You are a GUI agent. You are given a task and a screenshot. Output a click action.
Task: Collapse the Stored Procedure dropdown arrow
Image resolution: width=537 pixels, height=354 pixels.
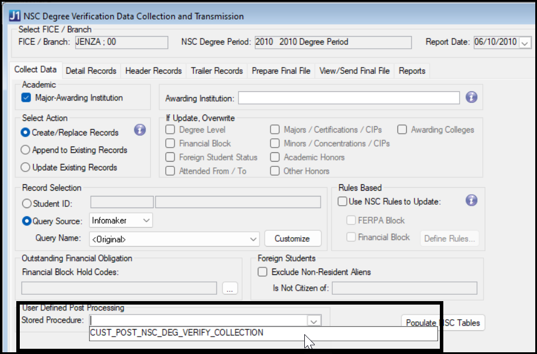(313, 320)
